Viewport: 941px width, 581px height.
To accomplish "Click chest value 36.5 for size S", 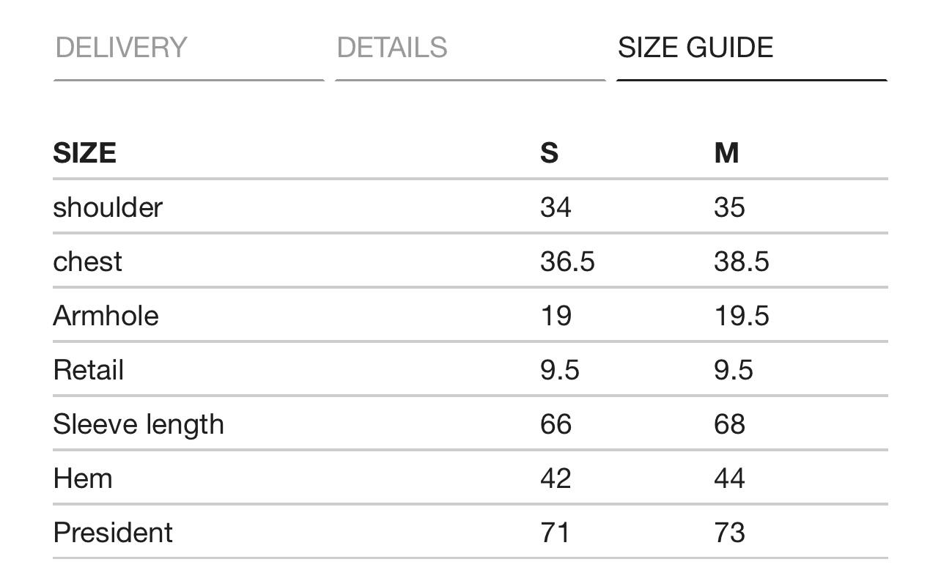I will pyautogui.click(x=567, y=262).
